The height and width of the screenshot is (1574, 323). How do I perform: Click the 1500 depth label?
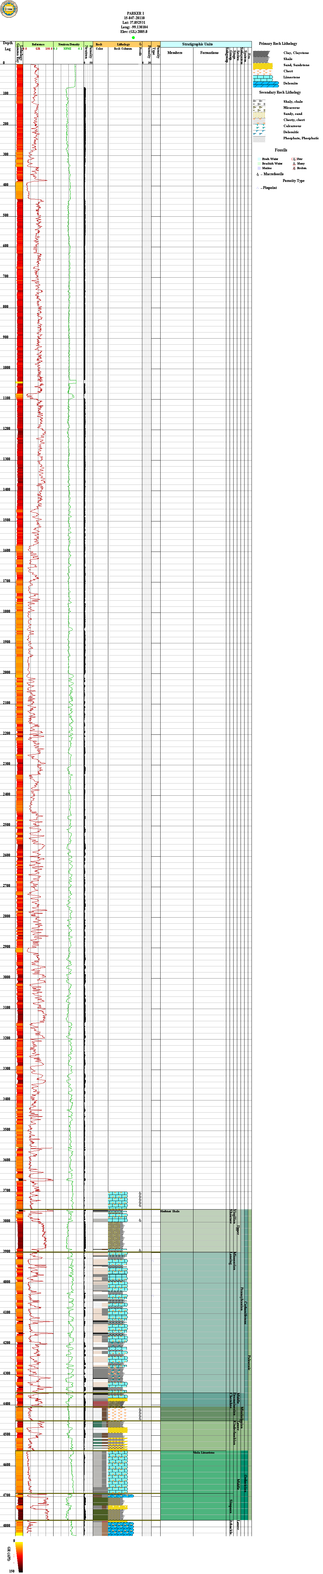coord(6,520)
